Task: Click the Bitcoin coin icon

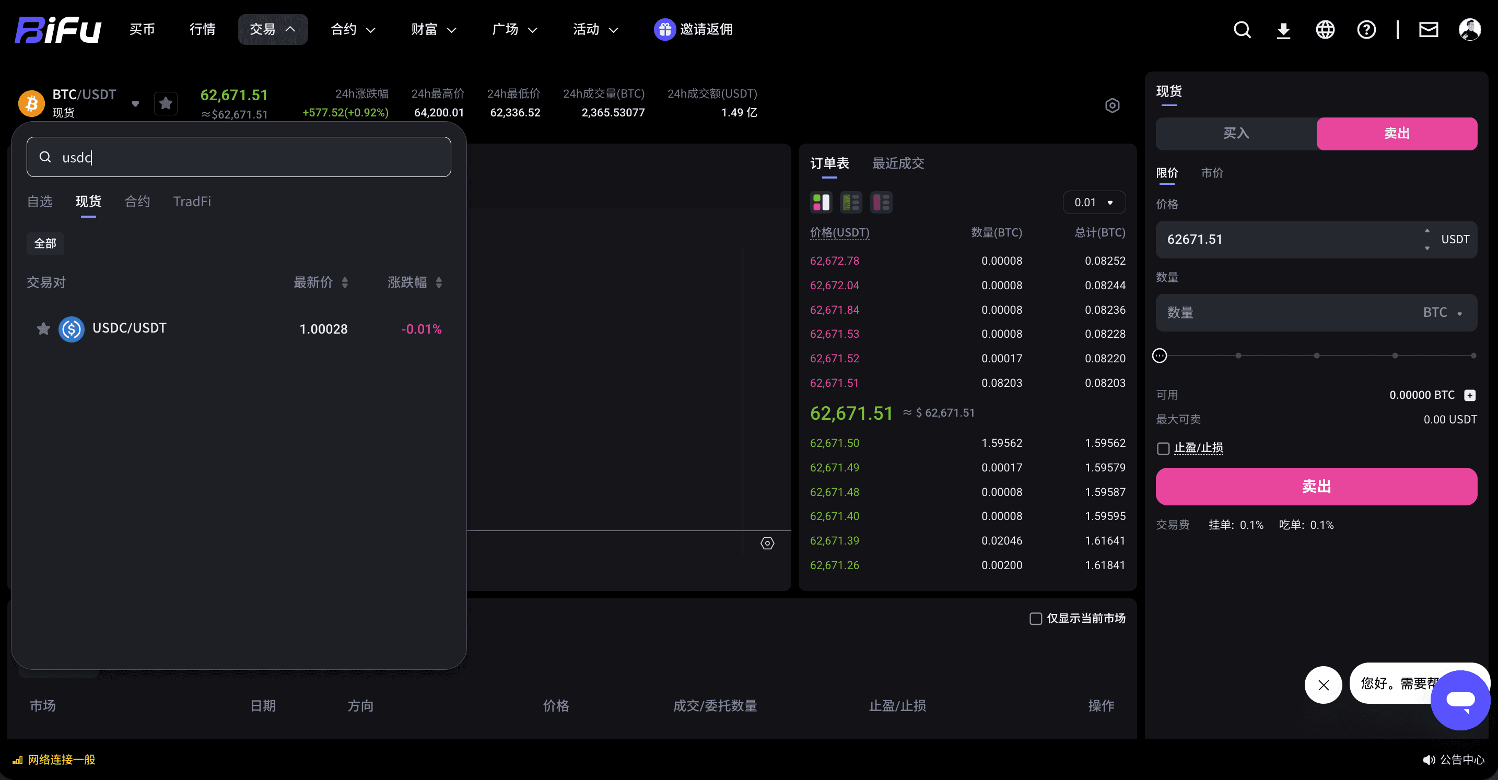Action: tap(31, 103)
